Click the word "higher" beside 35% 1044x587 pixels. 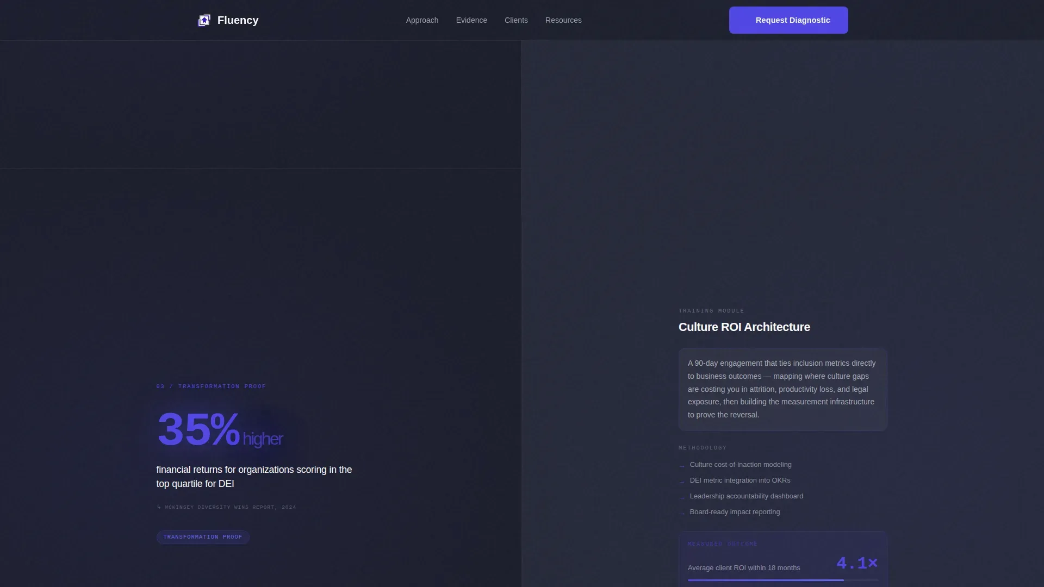[263, 439]
